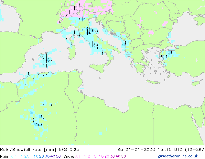Click the Rain legend value 30
This screenshot has width=205, height=159.
coord(47,156)
